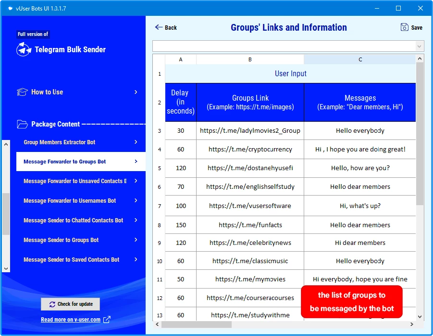Viewport: 433px width, 336px height.
Task: Open Message Sender to Groups Bot item
Action: [x=81, y=240]
